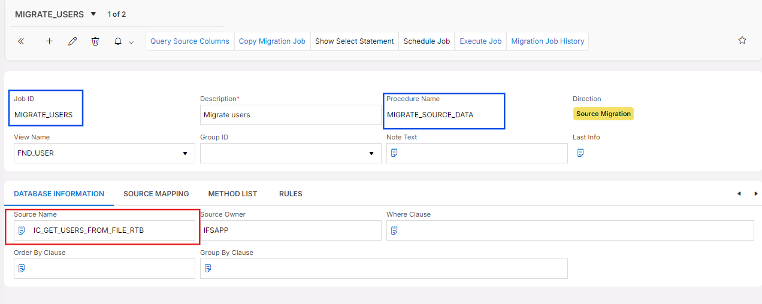Click the Source Owner field IFSAPP
Image resolution: width=762 pixels, height=304 pixels.
tap(291, 230)
